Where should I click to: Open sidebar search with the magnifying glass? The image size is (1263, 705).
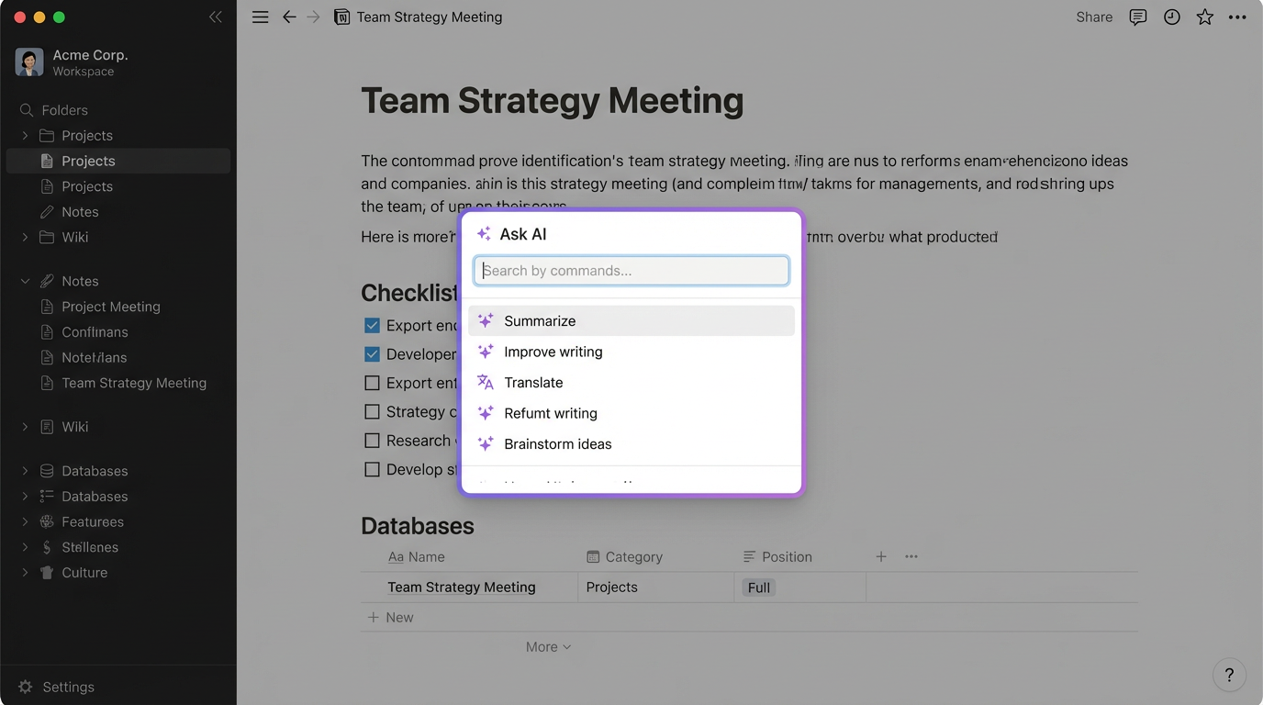click(26, 109)
